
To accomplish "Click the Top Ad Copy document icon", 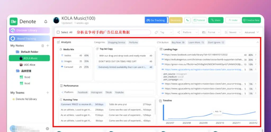I will pyautogui.click(x=97, y=49).
